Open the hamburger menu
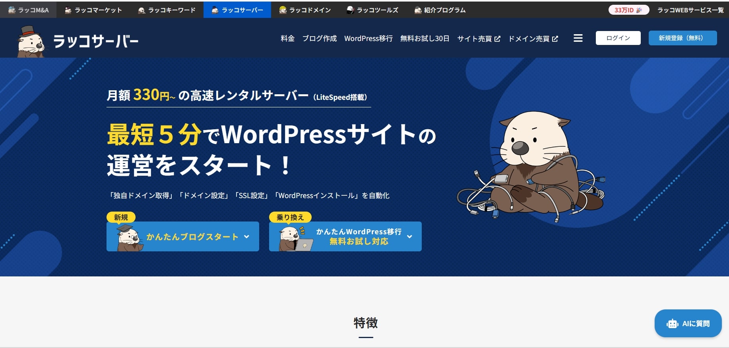Image resolution: width=729 pixels, height=348 pixels. click(578, 38)
